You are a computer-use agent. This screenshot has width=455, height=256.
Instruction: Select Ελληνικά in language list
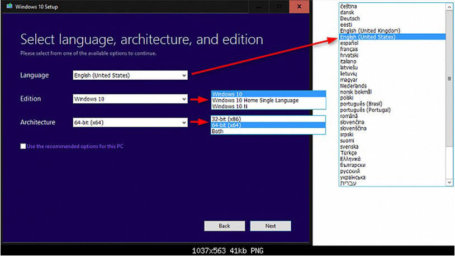pyautogui.click(x=392, y=159)
